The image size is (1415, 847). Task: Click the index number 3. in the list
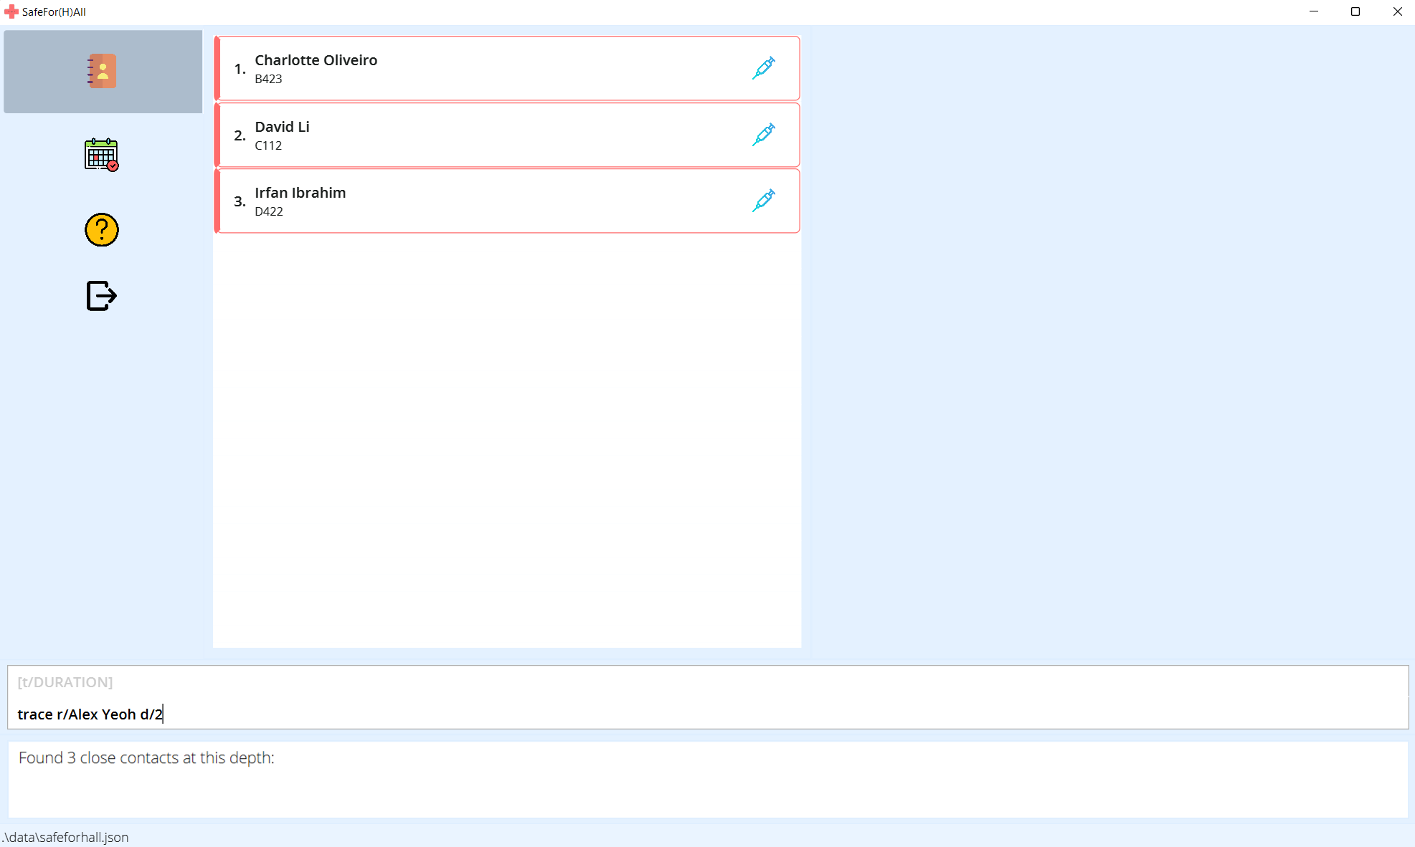240,201
